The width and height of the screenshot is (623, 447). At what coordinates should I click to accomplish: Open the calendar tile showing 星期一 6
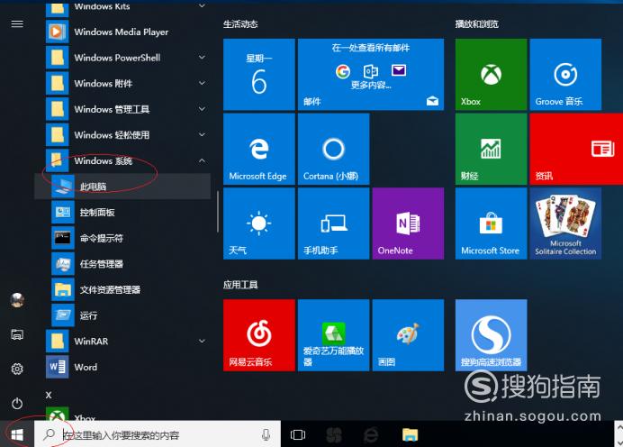click(x=259, y=75)
